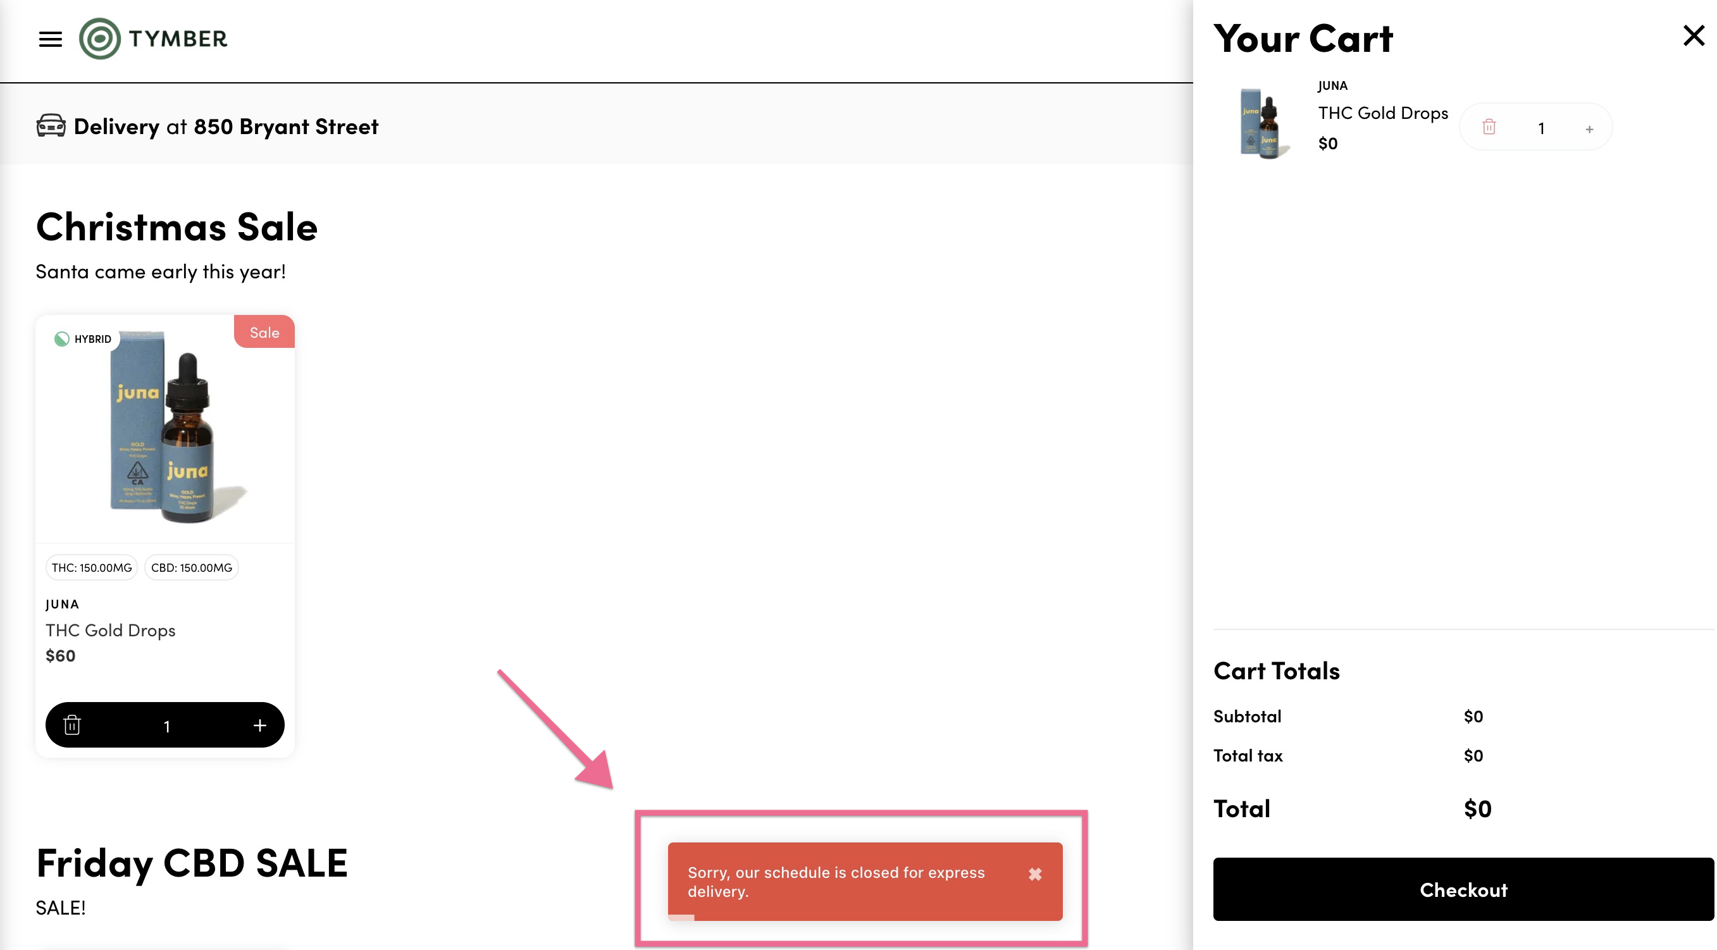This screenshot has width=1717, height=950.
Task: Click the Total tax row label
Action: click(1248, 755)
